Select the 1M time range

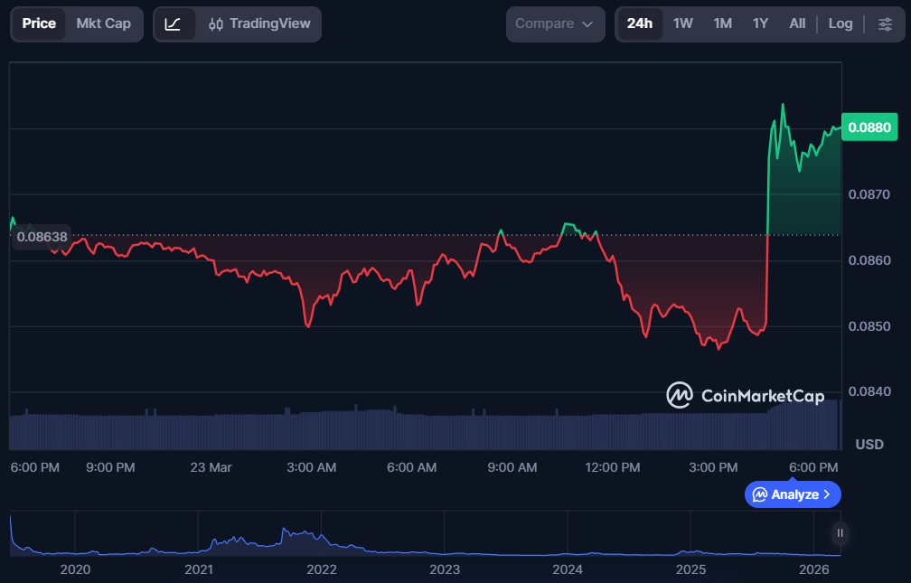(x=722, y=24)
